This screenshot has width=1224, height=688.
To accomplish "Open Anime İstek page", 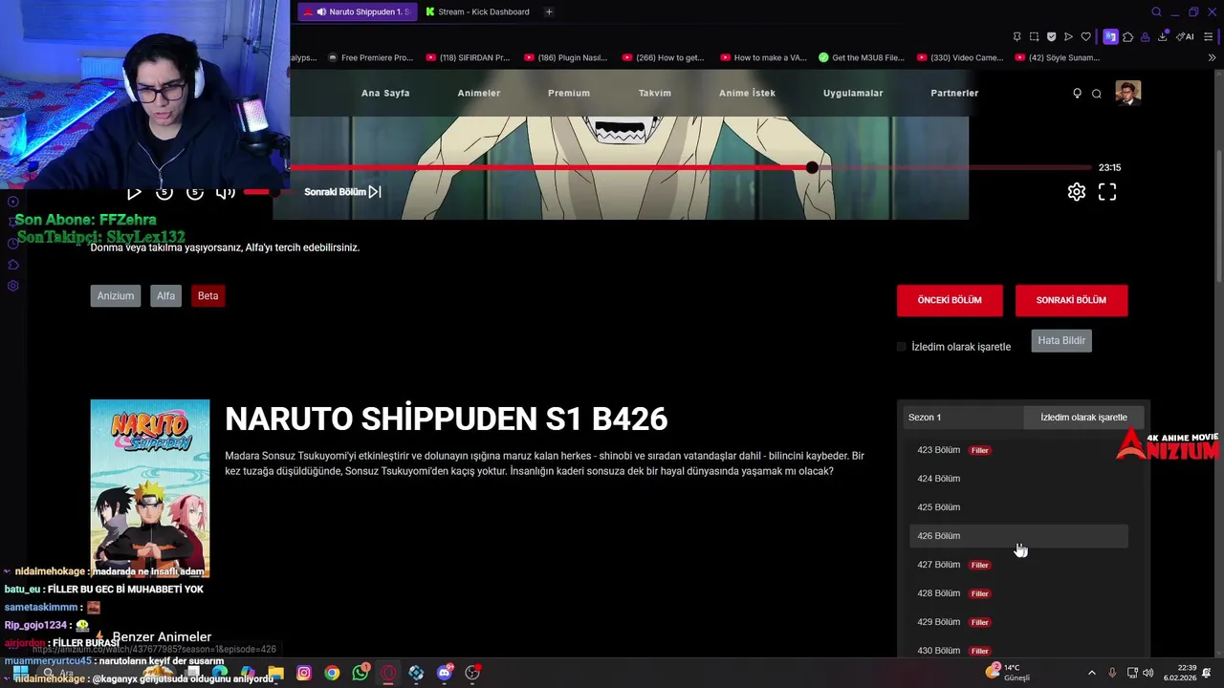I will point(747,93).
